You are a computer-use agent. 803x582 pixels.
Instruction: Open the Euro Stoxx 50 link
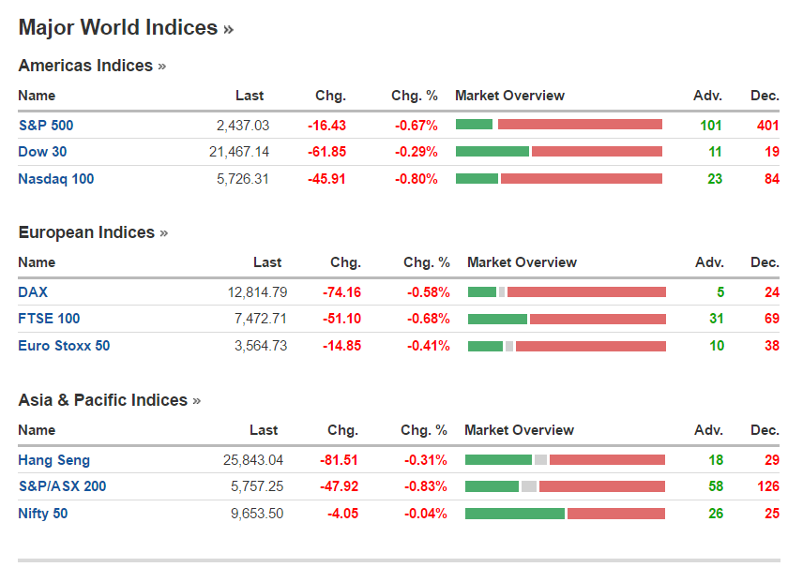64,346
